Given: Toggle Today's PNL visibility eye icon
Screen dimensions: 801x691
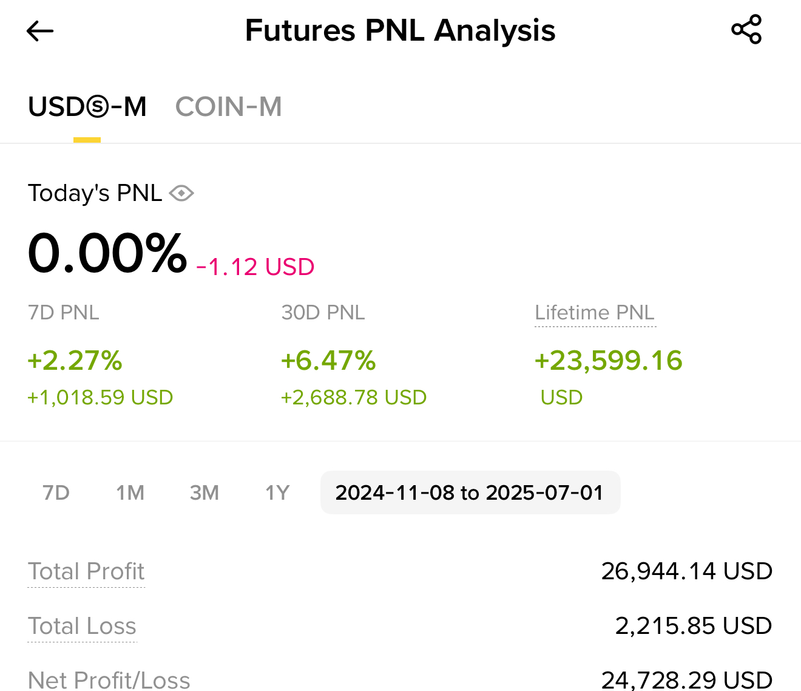Looking at the screenshot, I should 181,194.
